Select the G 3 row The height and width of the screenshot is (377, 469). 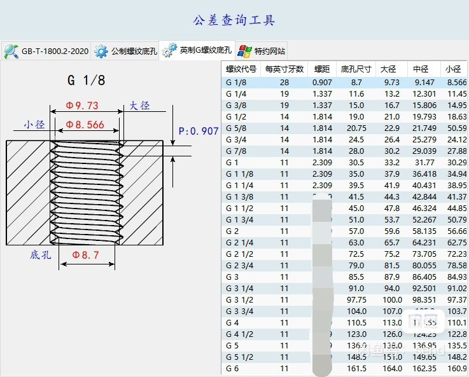click(344, 277)
